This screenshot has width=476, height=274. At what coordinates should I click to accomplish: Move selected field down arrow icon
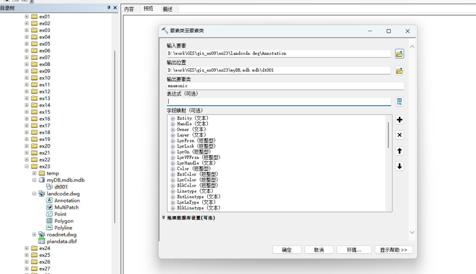[x=399, y=166]
